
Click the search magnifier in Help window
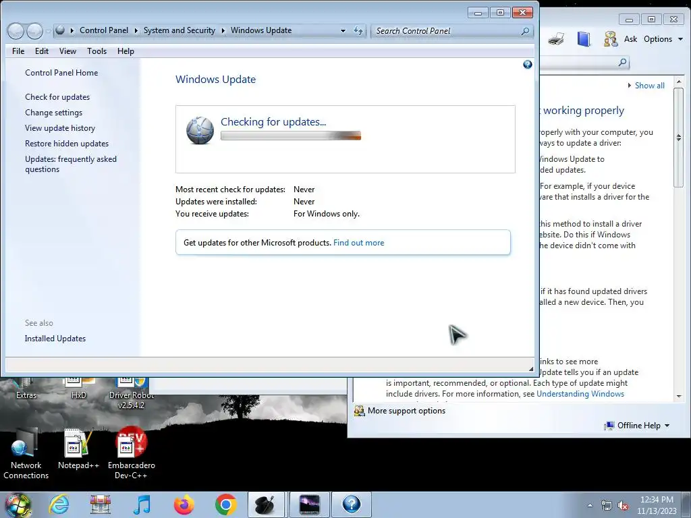click(x=622, y=62)
